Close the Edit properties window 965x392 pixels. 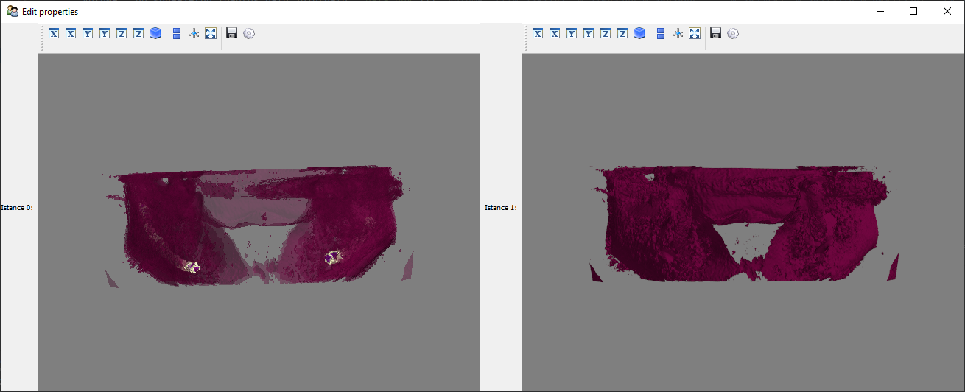[947, 11]
